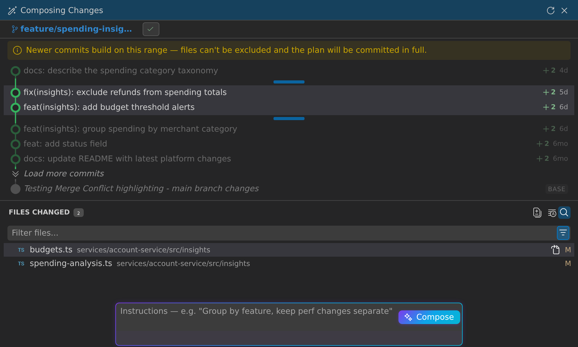This screenshot has width=578, height=347.
Task: Click the gray base commit dot
Action: coord(16,189)
